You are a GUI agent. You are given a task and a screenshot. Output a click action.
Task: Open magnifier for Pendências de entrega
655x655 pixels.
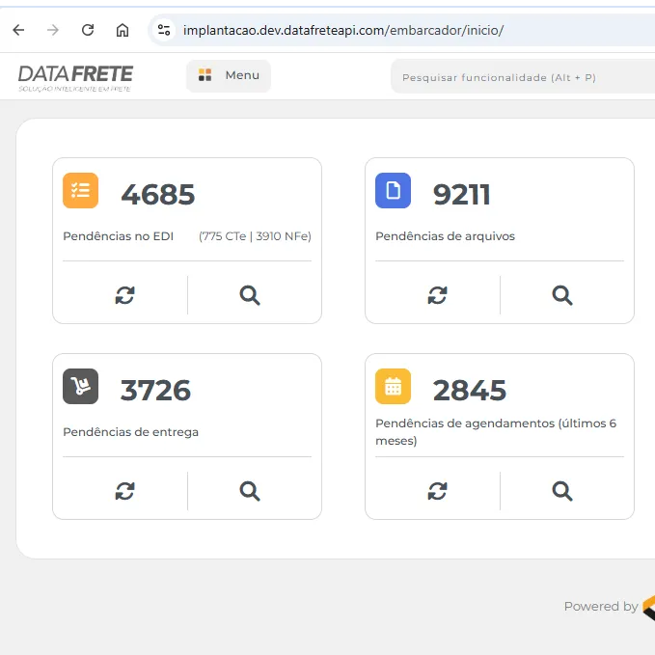pyautogui.click(x=250, y=491)
